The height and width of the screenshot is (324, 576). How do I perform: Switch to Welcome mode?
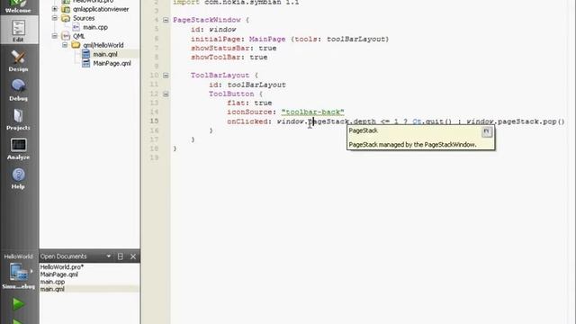click(x=18, y=6)
